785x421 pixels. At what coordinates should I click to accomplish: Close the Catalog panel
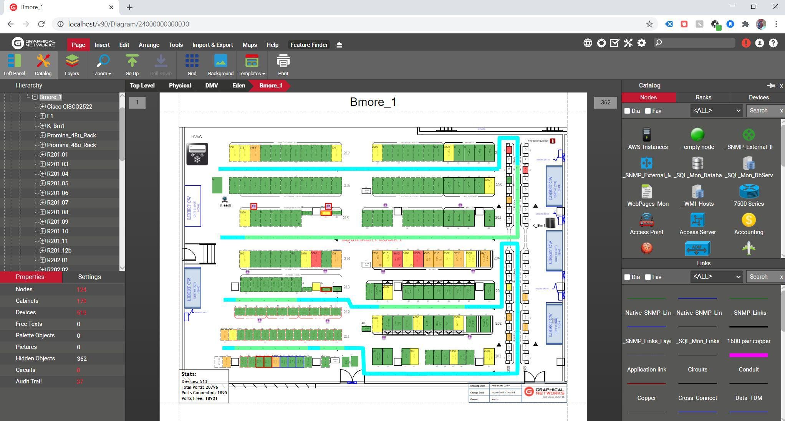tap(781, 86)
